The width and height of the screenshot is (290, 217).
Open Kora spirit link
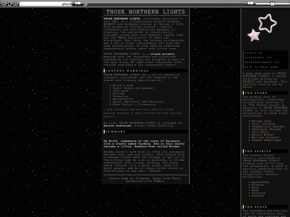tap(255, 188)
